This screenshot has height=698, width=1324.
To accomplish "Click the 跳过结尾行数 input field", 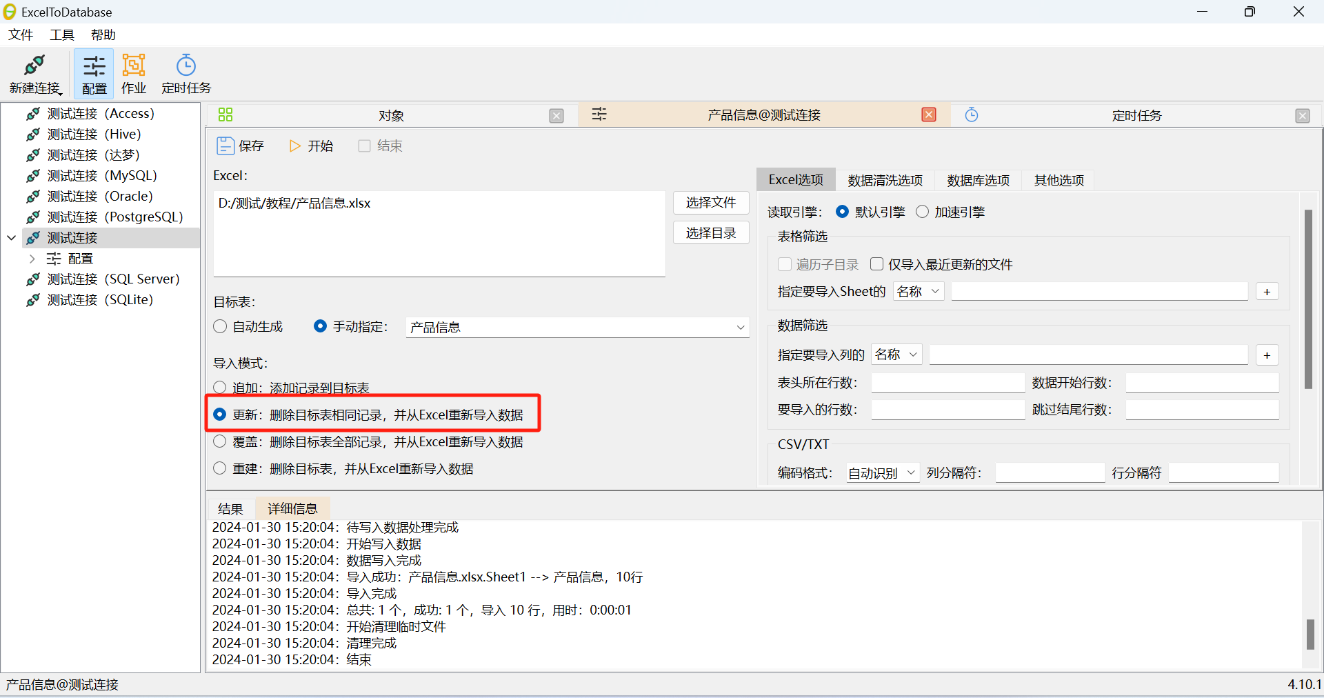I will 1203,410.
